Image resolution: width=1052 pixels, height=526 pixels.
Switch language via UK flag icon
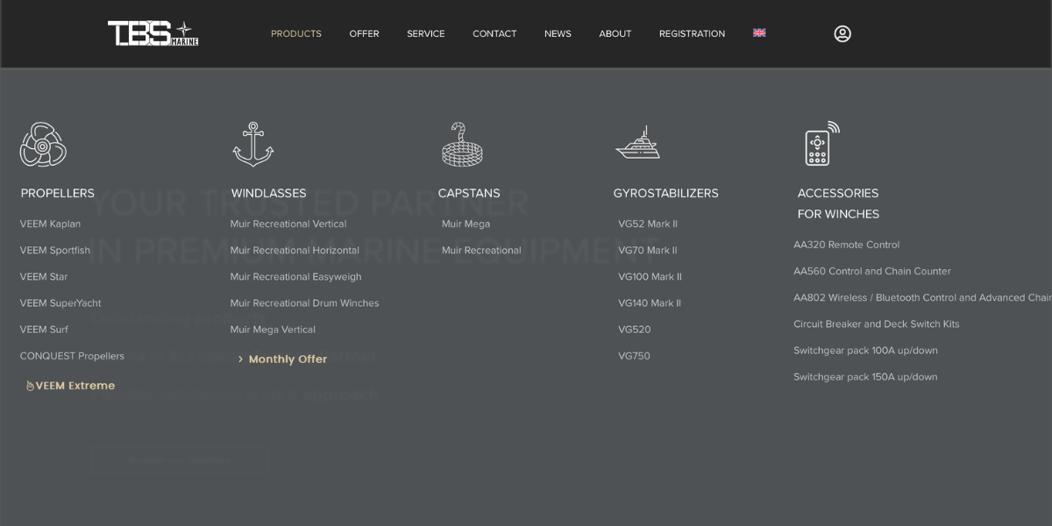[759, 32]
